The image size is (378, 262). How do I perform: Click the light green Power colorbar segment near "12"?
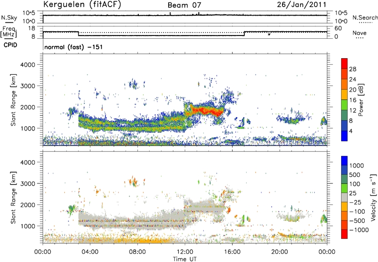(x=344, y=105)
